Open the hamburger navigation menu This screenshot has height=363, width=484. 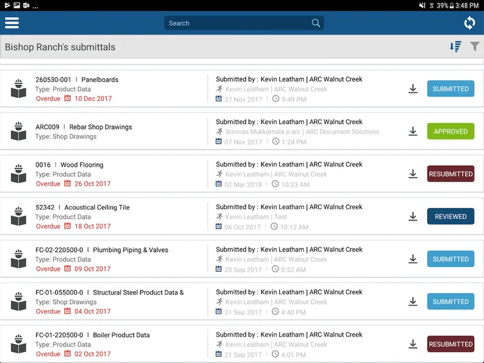(12, 23)
